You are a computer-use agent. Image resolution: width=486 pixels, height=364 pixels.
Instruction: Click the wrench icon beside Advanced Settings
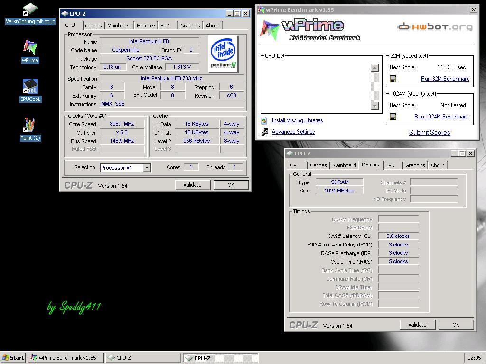coord(264,132)
